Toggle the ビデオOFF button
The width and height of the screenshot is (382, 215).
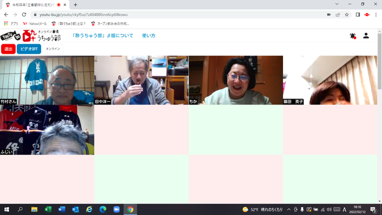[x=29, y=49]
